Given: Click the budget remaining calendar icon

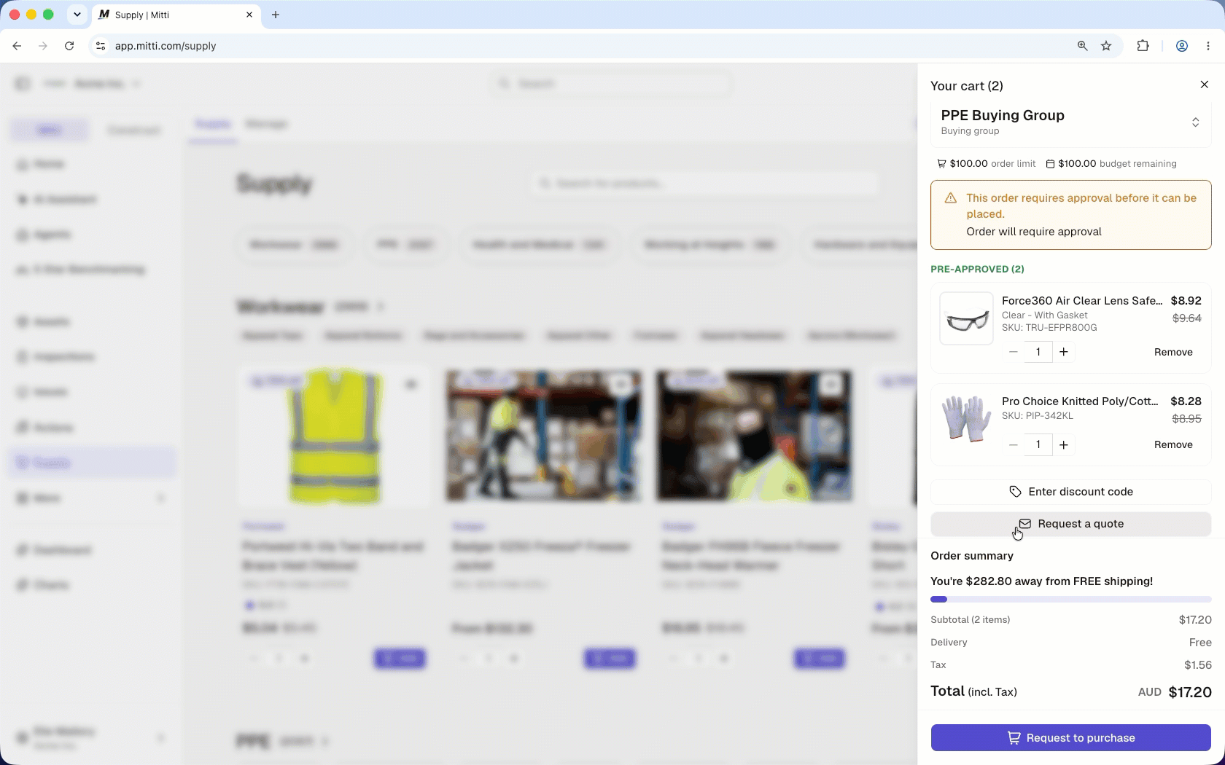Looking at the screenshot, I should [x=1050, y=164].
